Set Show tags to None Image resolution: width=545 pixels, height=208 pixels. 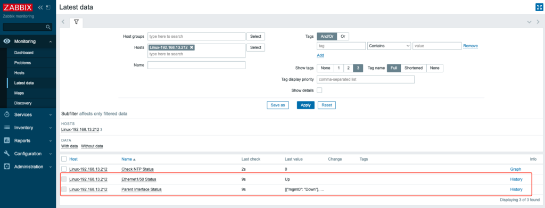325,68
